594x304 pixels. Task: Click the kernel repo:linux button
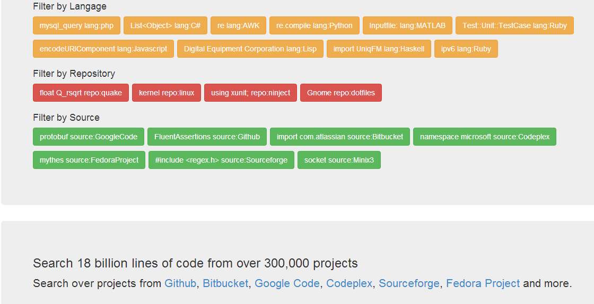click(x=167, y=93)
